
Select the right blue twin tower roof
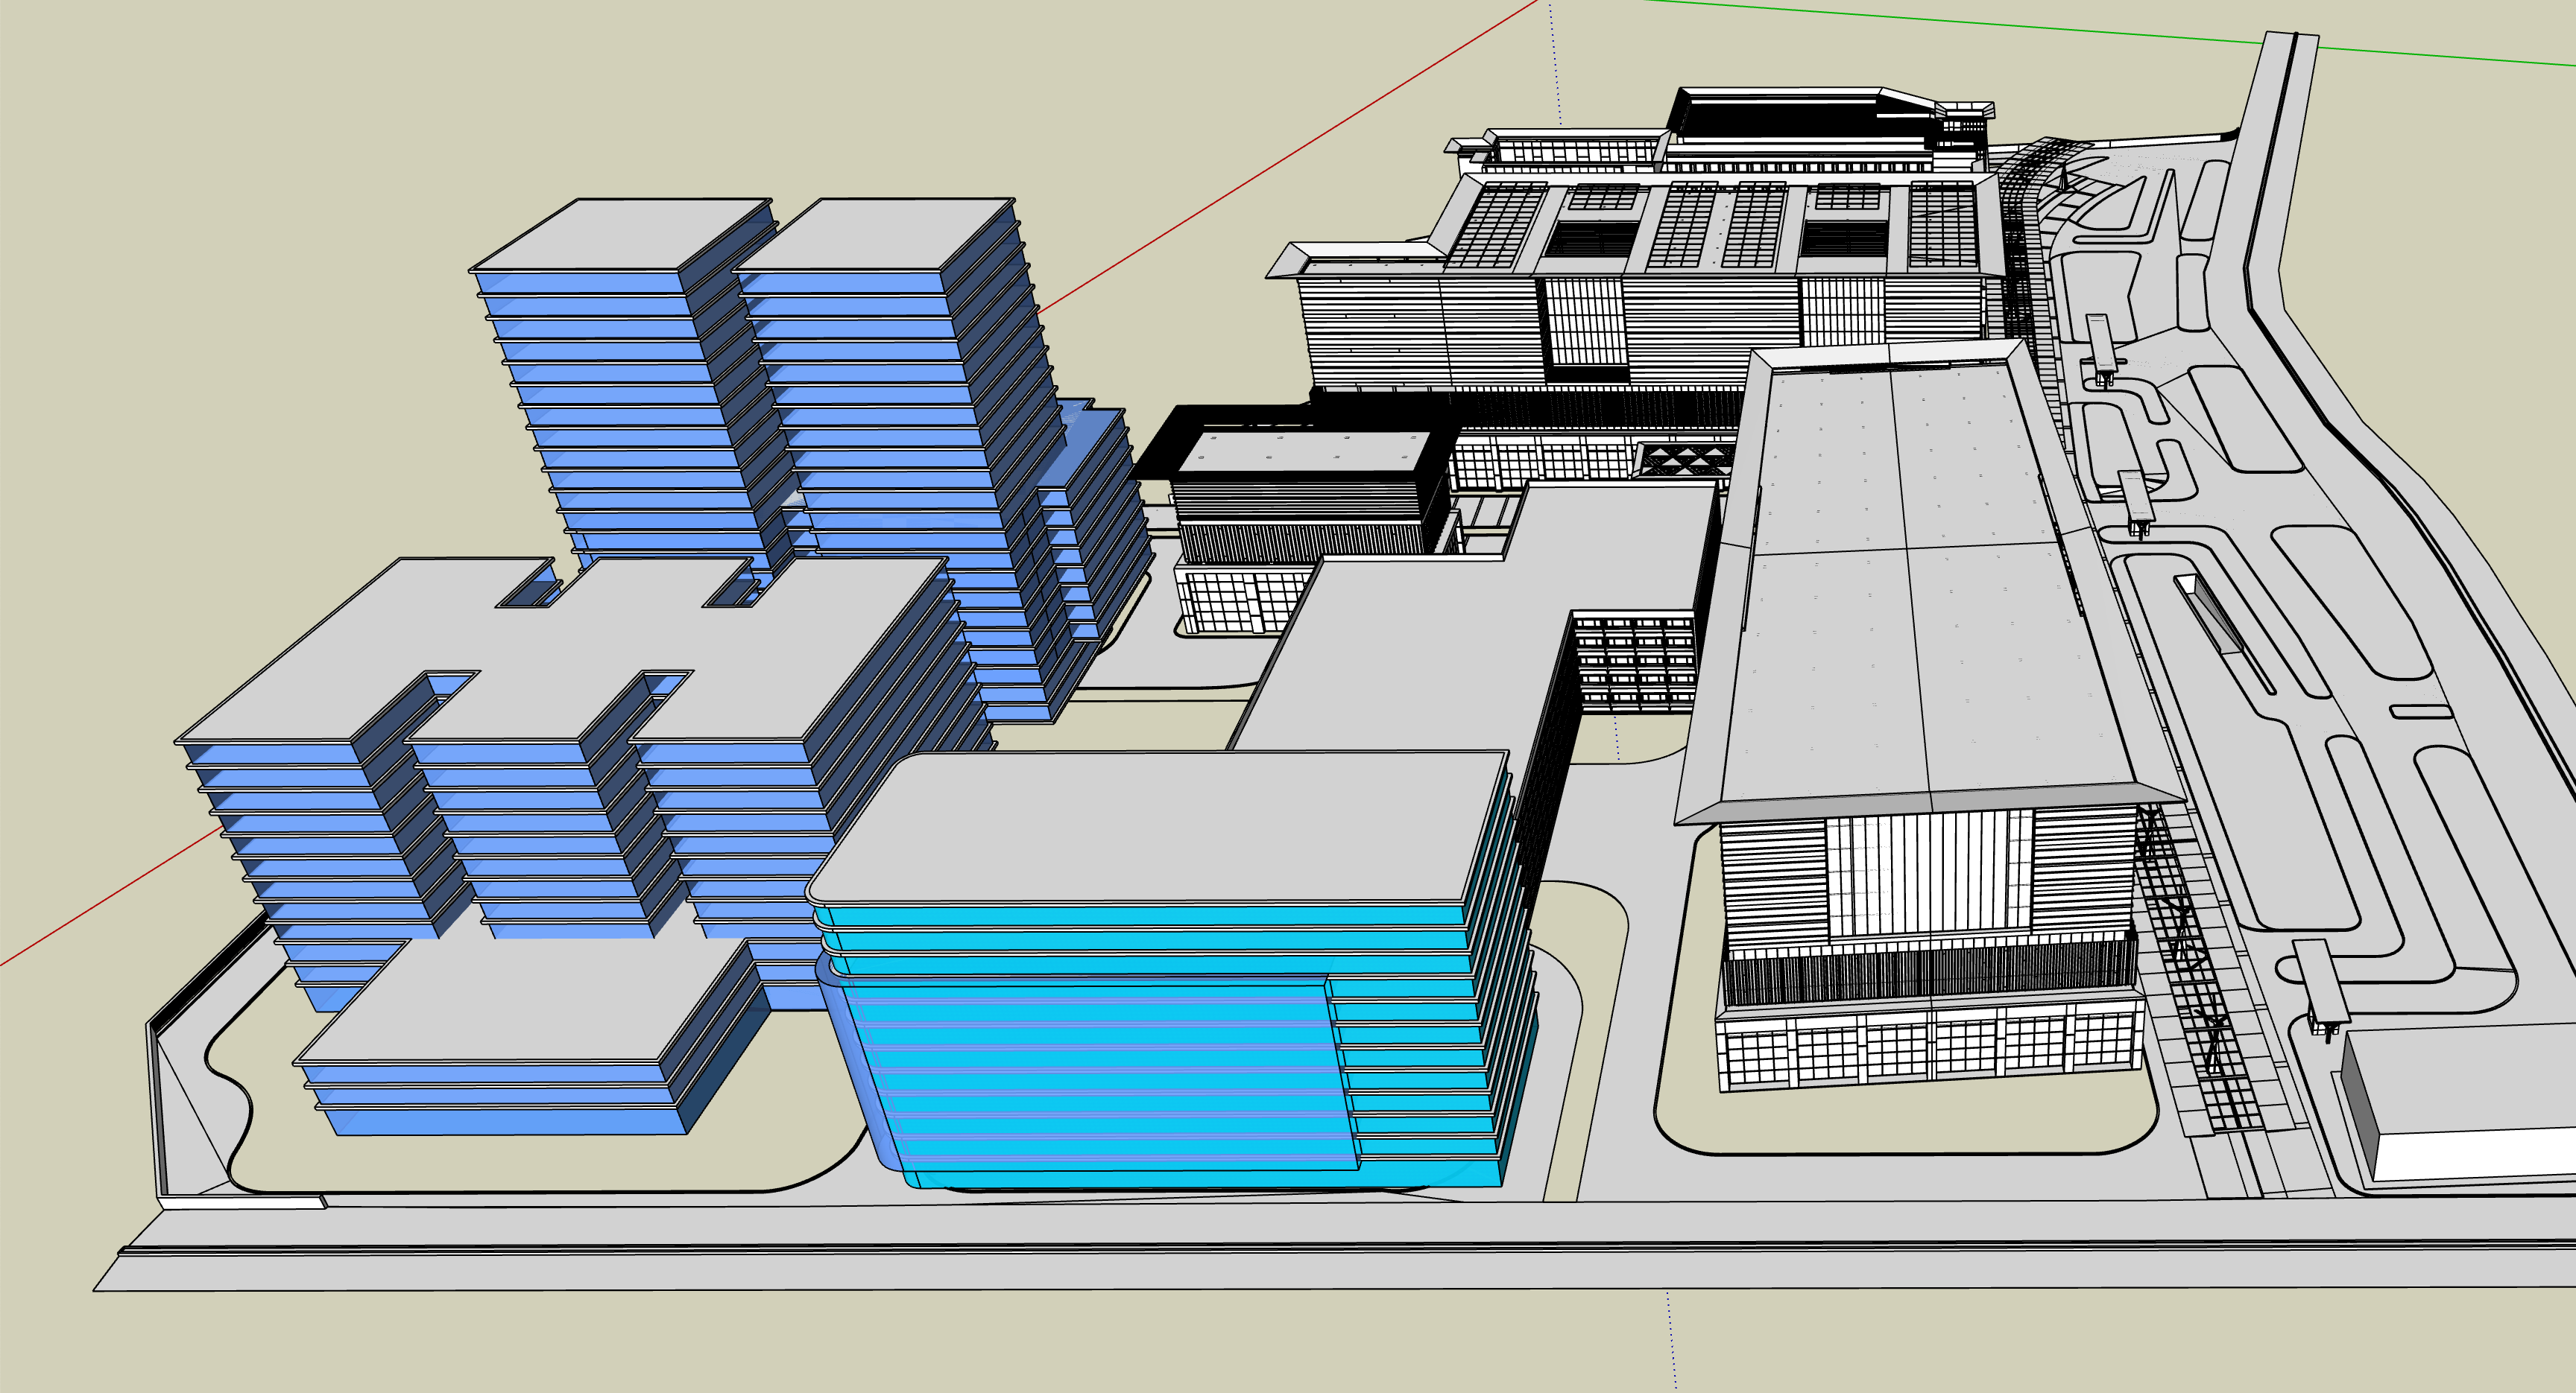(876, 234)
